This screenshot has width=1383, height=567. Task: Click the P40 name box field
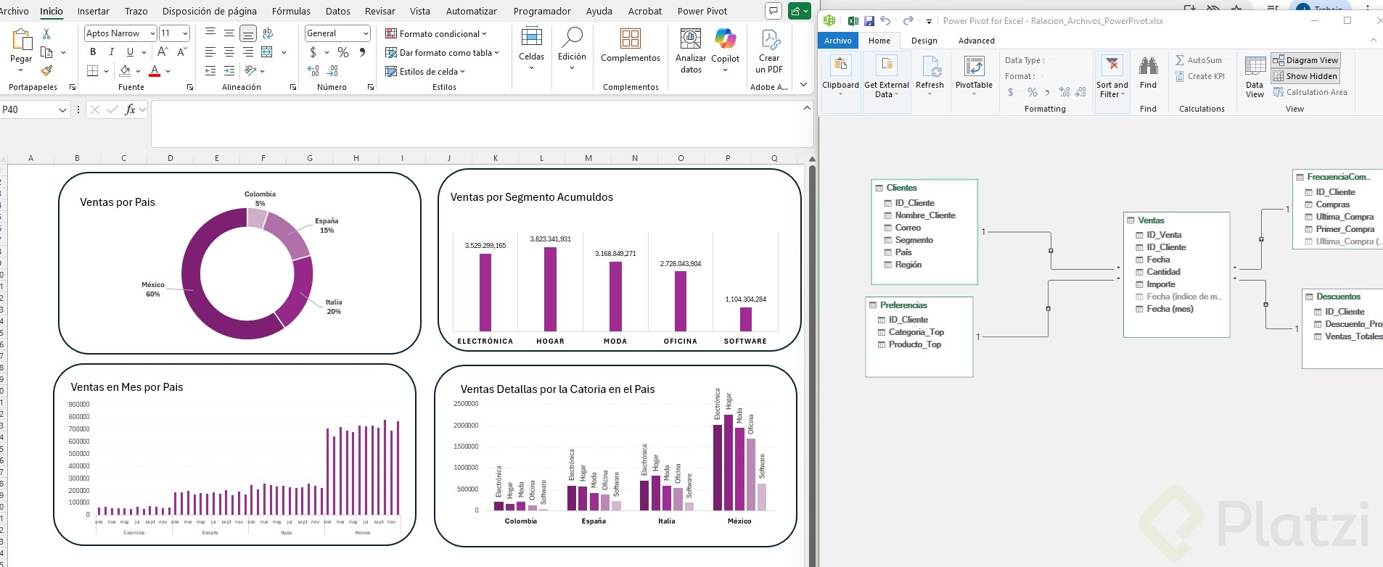(28, 109)
